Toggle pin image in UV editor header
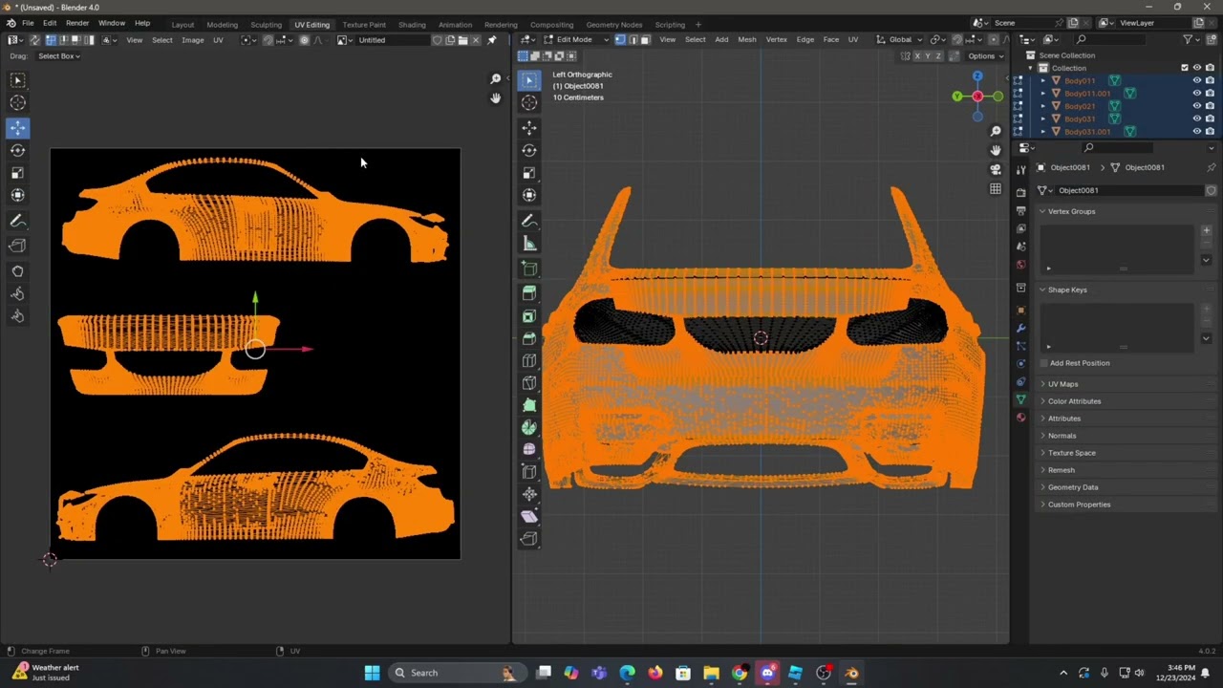The image size is (1223, 688). pos(492,40)
